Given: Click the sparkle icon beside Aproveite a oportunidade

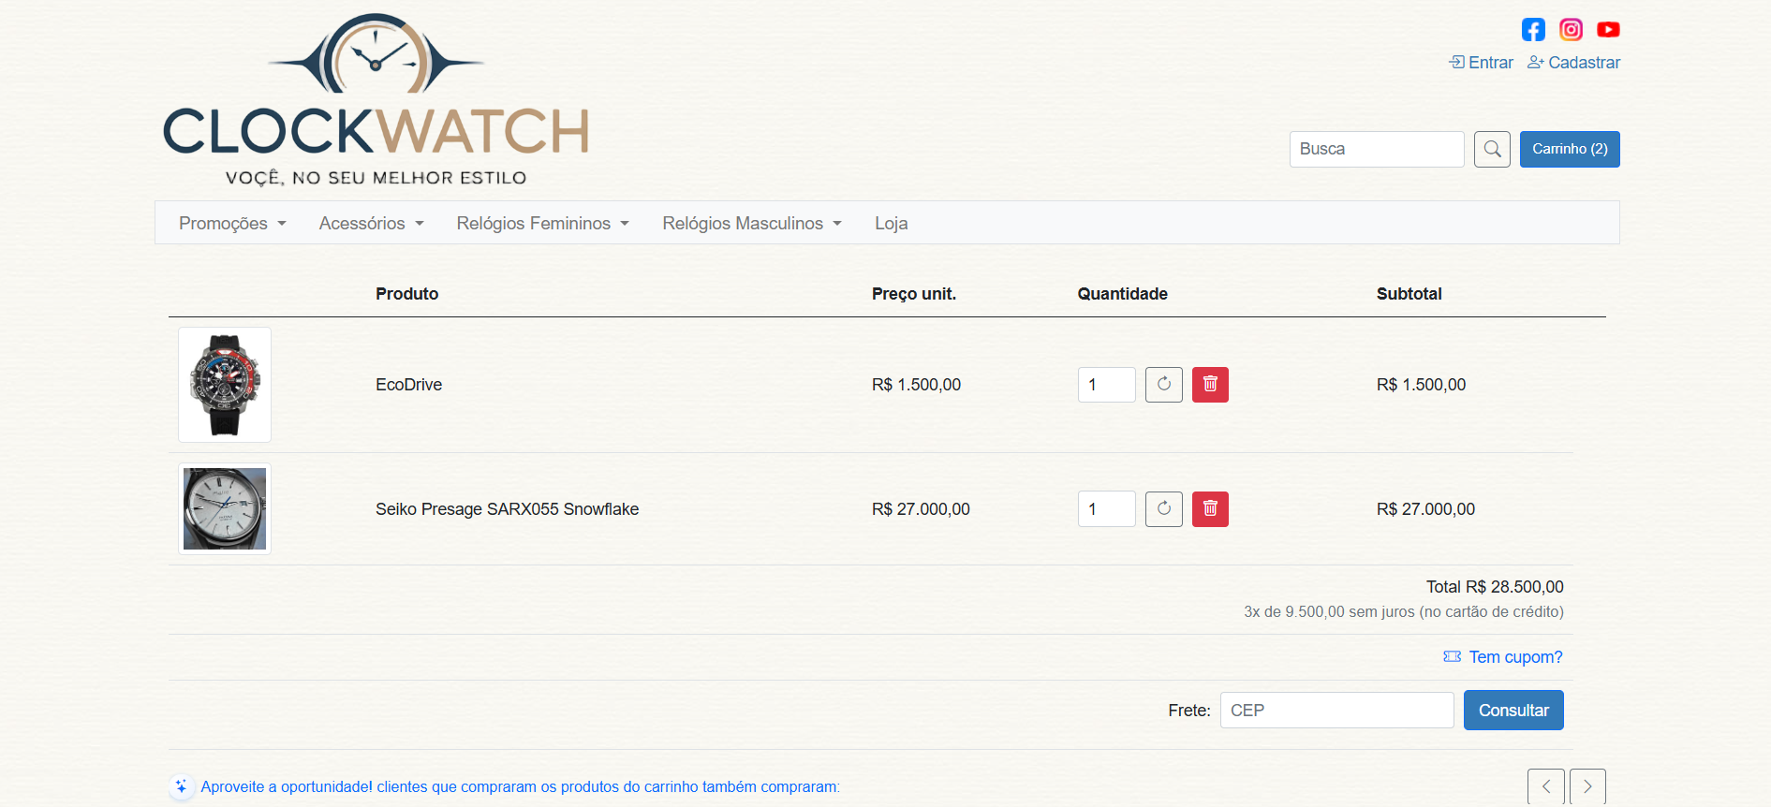Looking at the screenshot, I should coord(182,787).
